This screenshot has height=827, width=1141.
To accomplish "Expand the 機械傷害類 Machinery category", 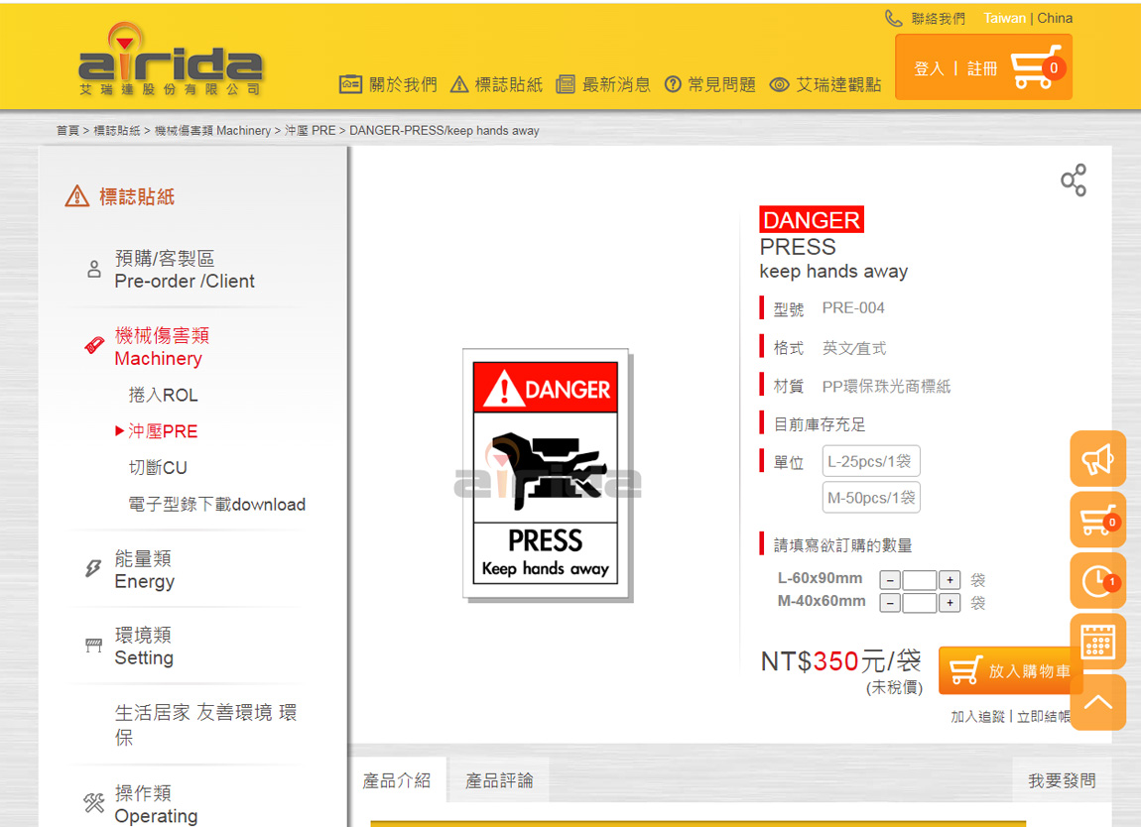I will click(161, 347).
